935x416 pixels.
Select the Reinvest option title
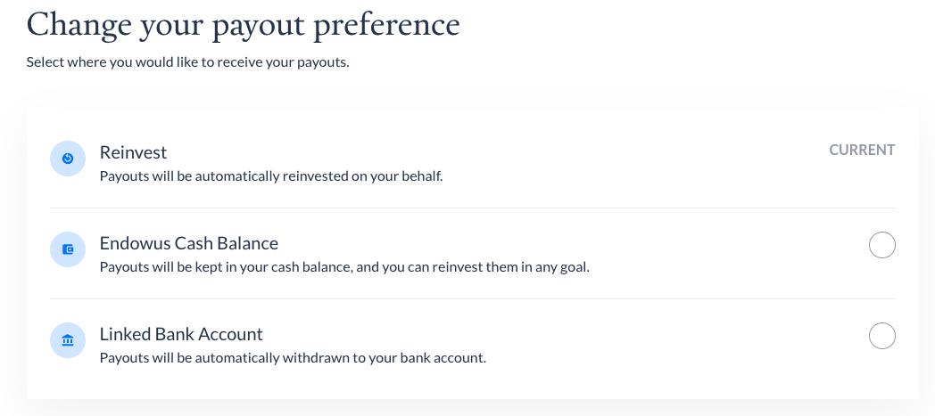(x=133, y=152)
